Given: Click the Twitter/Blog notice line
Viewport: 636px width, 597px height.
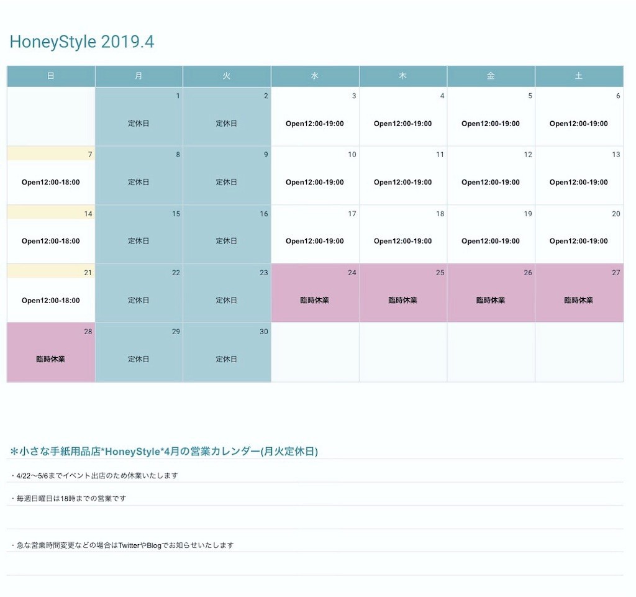Looking at the screenshot, I should 122,545.
